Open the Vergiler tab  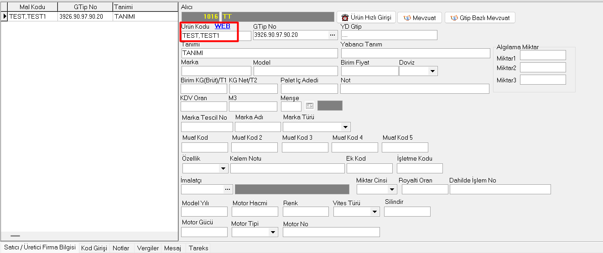coord(148,248)
